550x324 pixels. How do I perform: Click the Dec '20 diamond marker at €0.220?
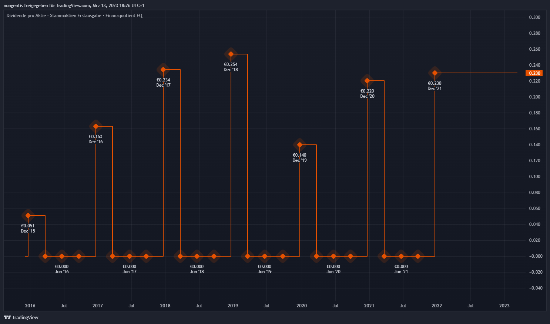point(367,81)
